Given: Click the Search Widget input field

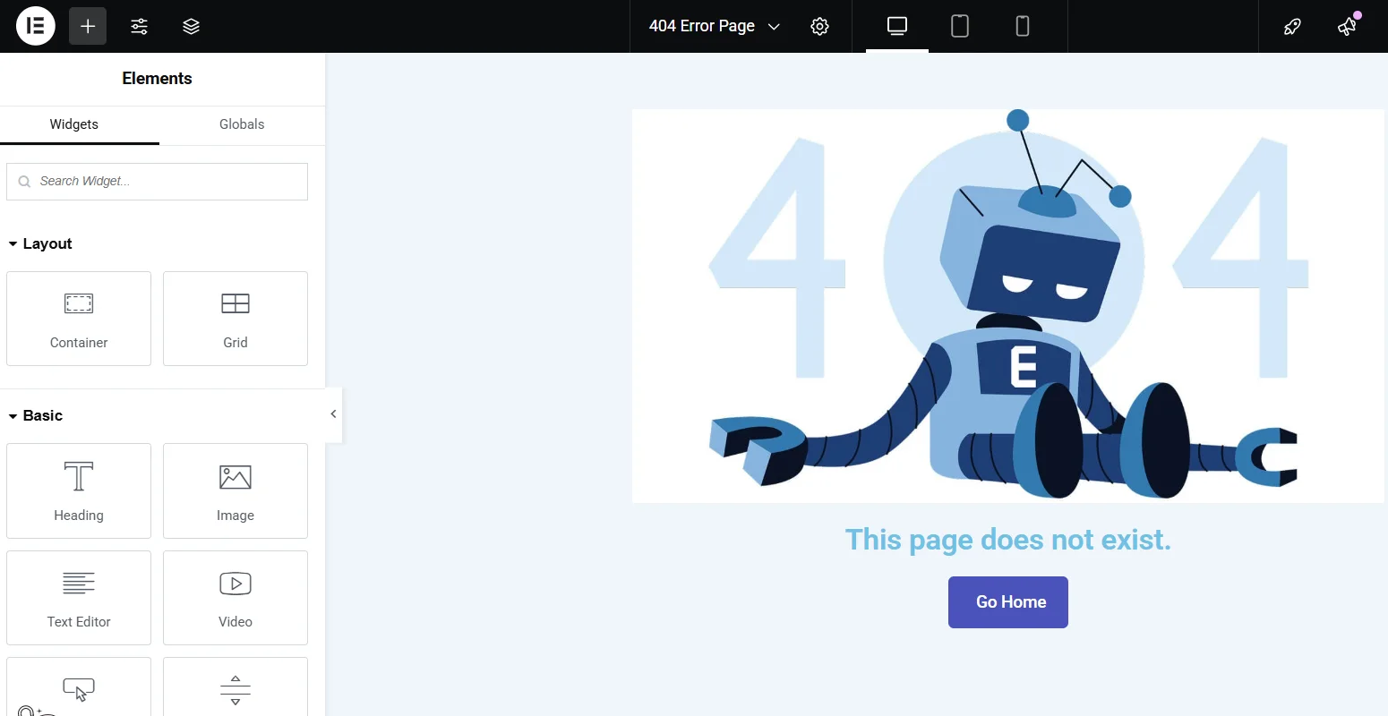Looking at the screenshot, I should click(x=157, y=181).
